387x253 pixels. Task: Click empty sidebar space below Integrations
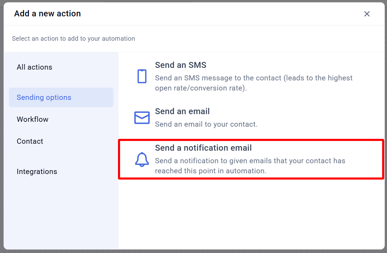61,212
